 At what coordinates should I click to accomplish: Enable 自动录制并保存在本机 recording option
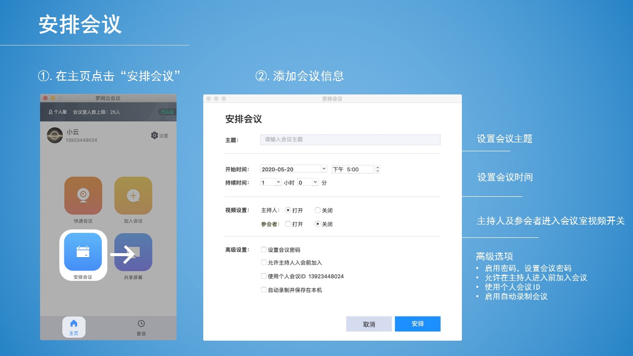coord(264,289)
